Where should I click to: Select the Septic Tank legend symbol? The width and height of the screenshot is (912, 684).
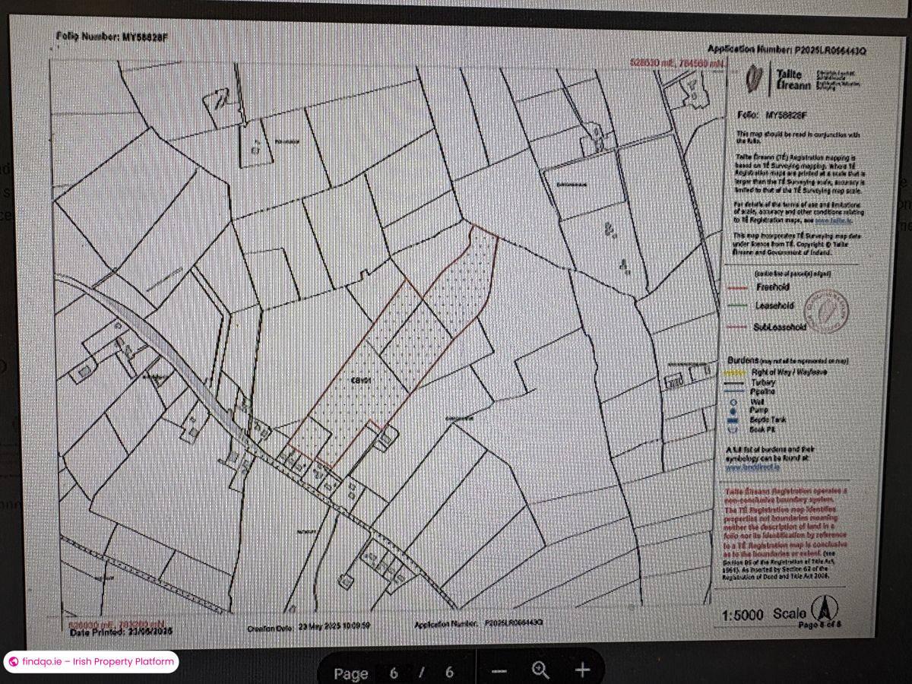(733, 420)
